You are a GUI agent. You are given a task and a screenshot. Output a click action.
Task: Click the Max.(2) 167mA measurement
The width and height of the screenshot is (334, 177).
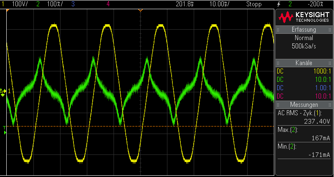coord(304,134)
